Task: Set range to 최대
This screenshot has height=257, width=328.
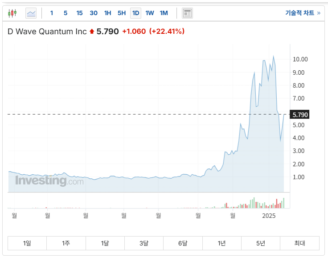Action: coord(300,243)
